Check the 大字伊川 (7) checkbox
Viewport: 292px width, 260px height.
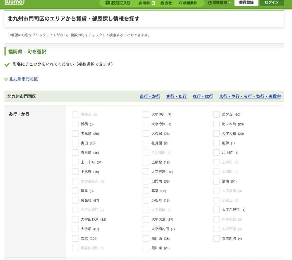coord(146,114)
